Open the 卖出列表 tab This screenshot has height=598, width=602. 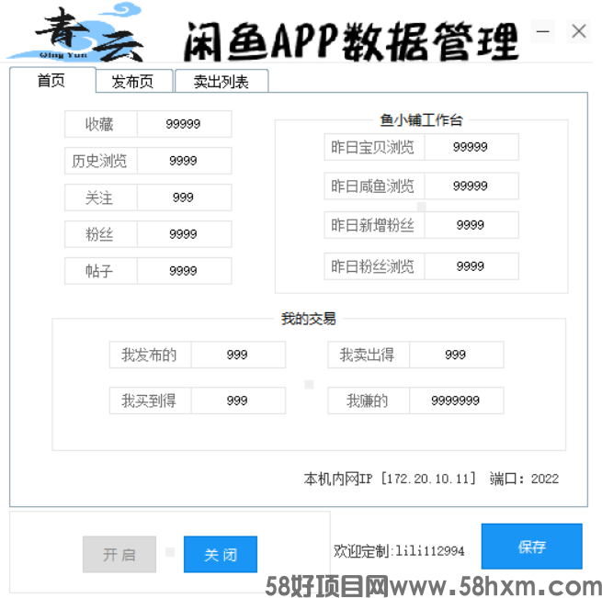pos(221,82)
